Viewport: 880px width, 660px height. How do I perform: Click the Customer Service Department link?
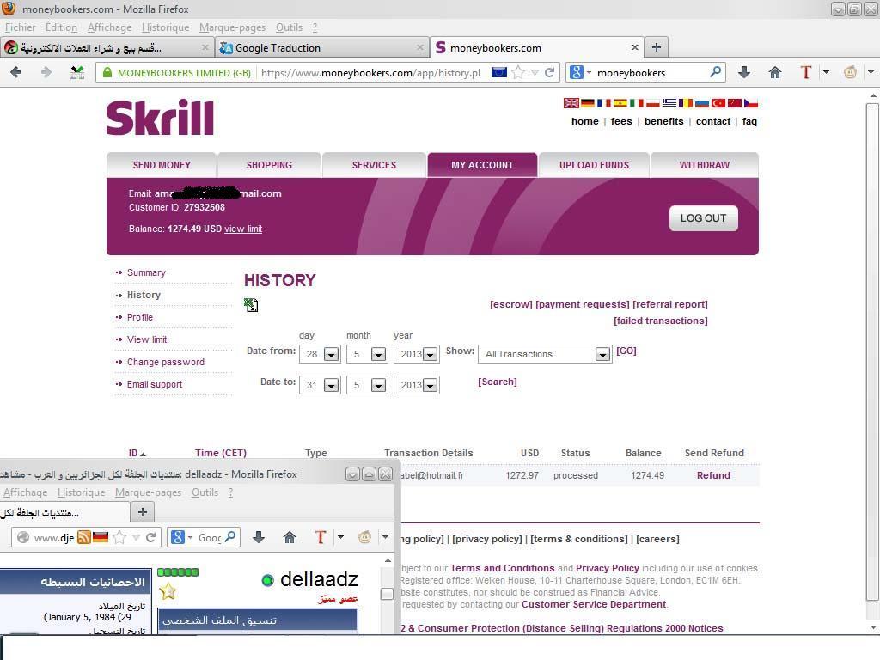594,604
